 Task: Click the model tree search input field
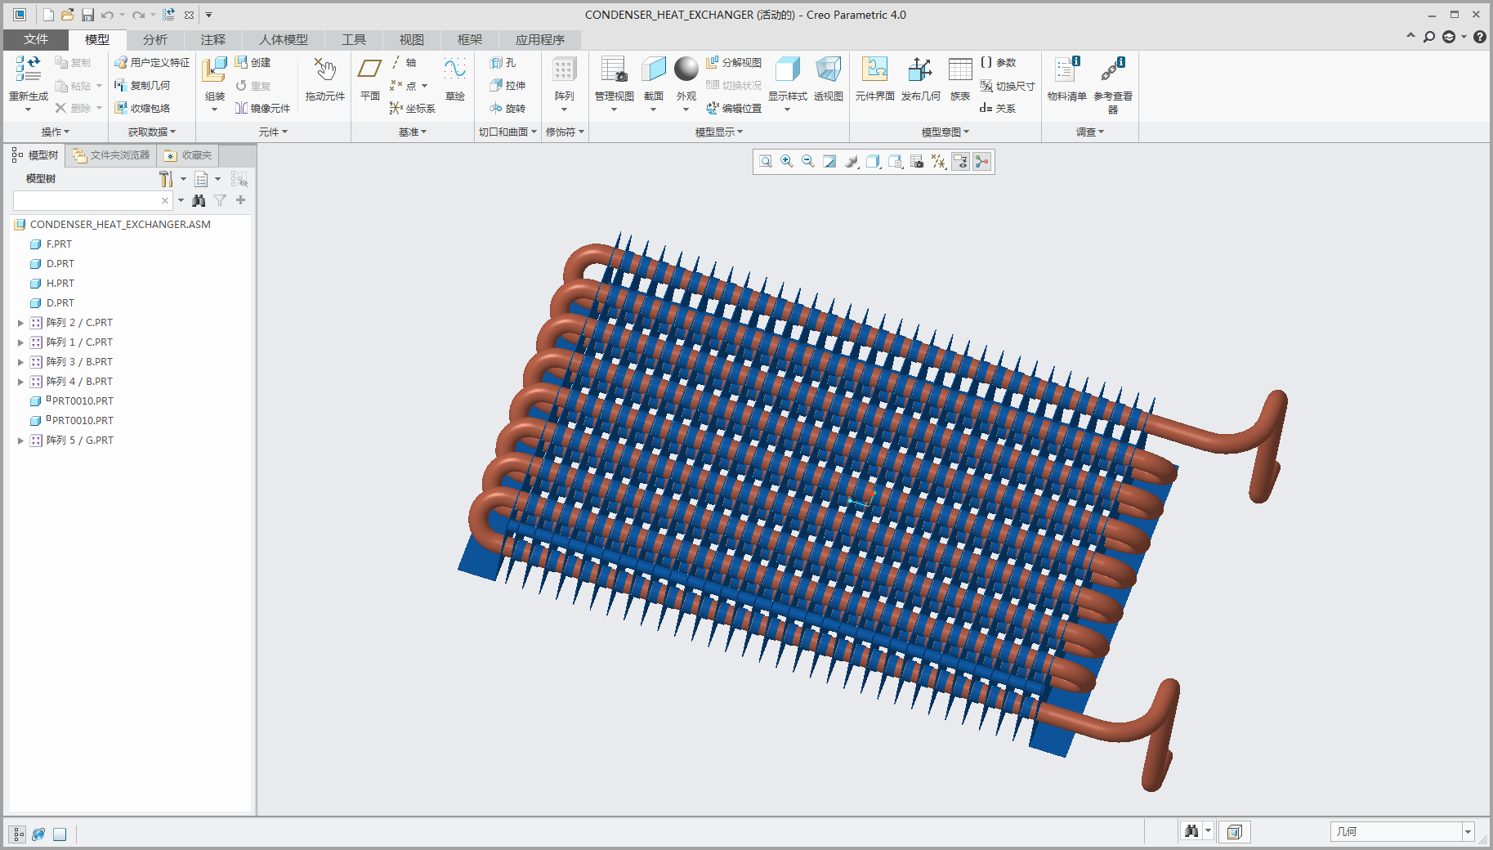[x=86, y=200]
